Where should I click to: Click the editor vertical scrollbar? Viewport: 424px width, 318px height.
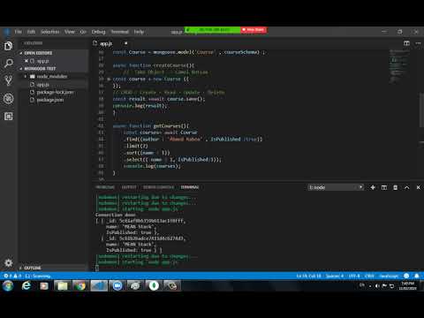pos(421,110)
